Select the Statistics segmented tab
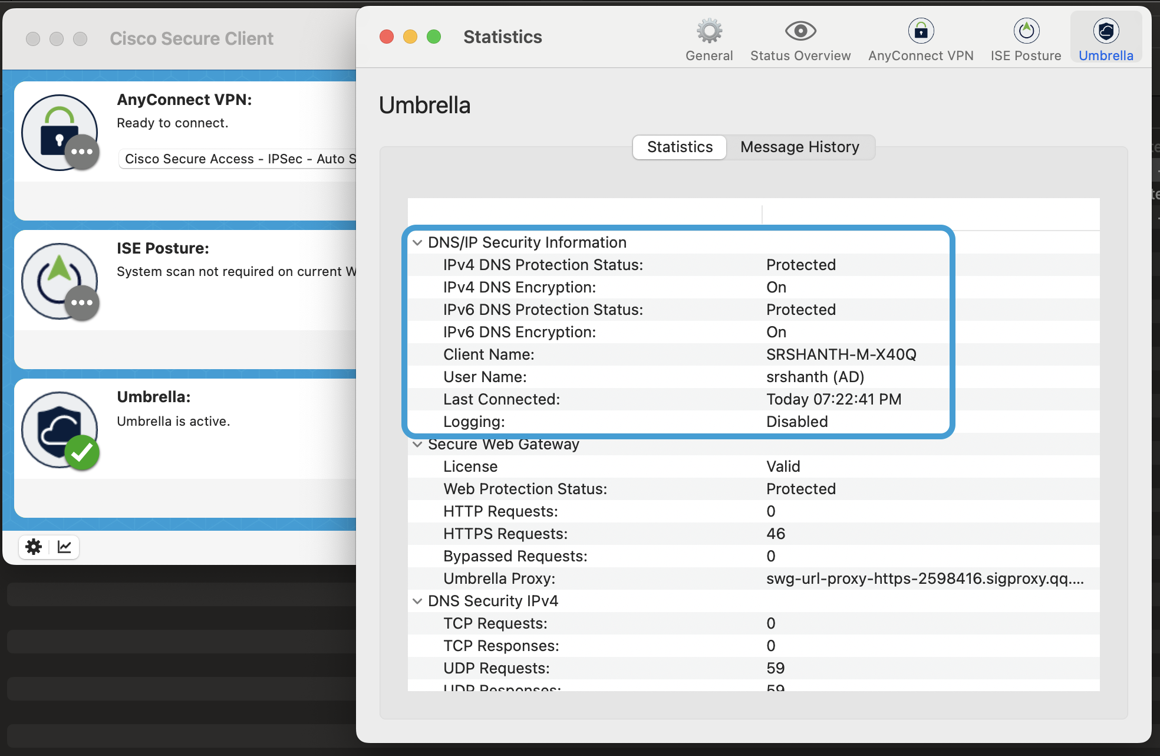The height and width of the screenshot is (756, 1160). click(680, 147)
